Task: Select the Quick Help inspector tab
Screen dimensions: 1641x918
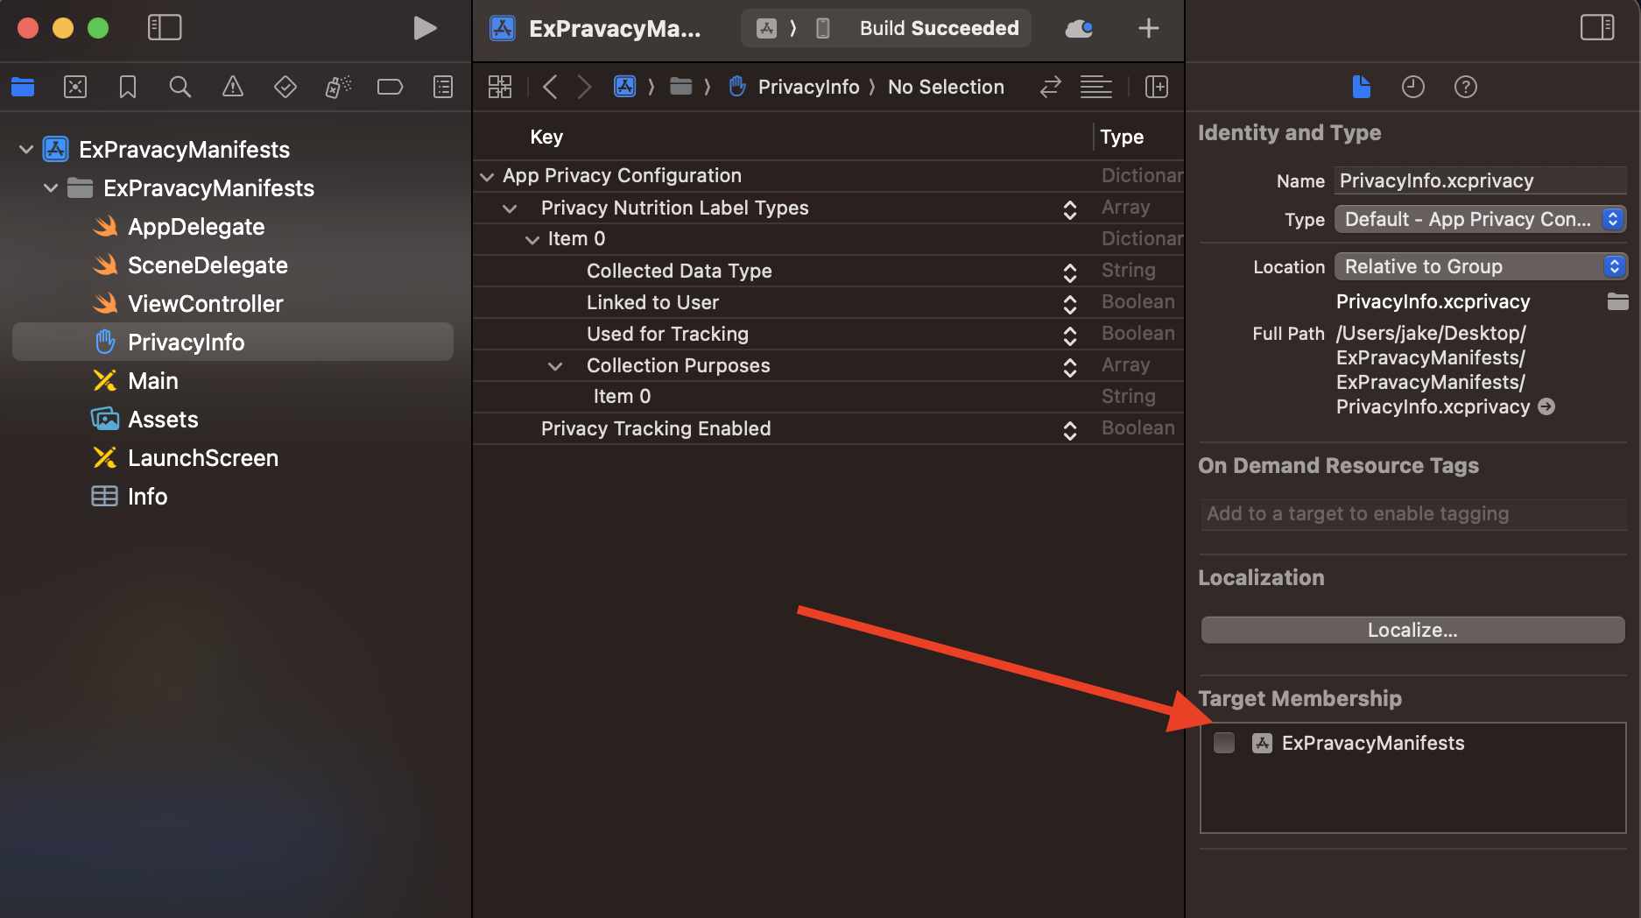Action: tap(1466, 87)
